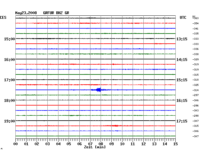Viewport: 200px width, 152px height.
Task: Click the 11 minute axis tick label
Action: 133,144
